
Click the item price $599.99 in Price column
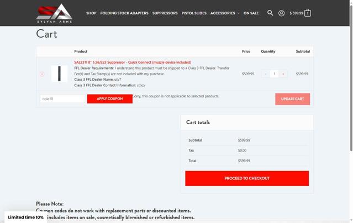point(248,74)
